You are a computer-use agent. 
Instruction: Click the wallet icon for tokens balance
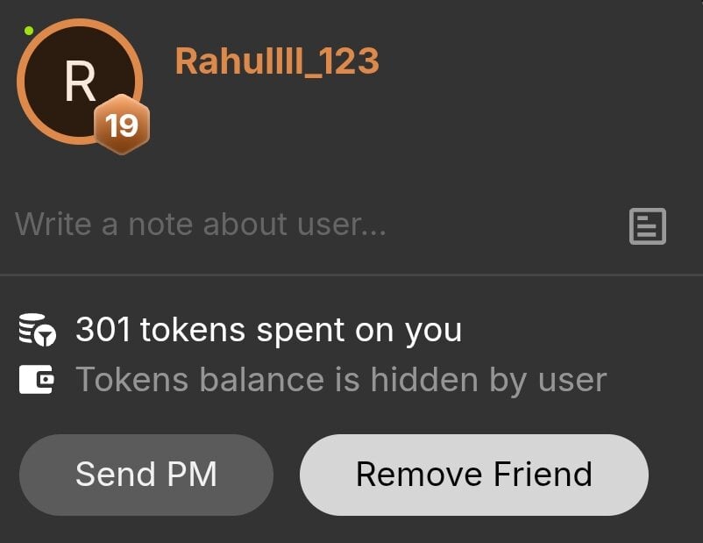point(36,379)
